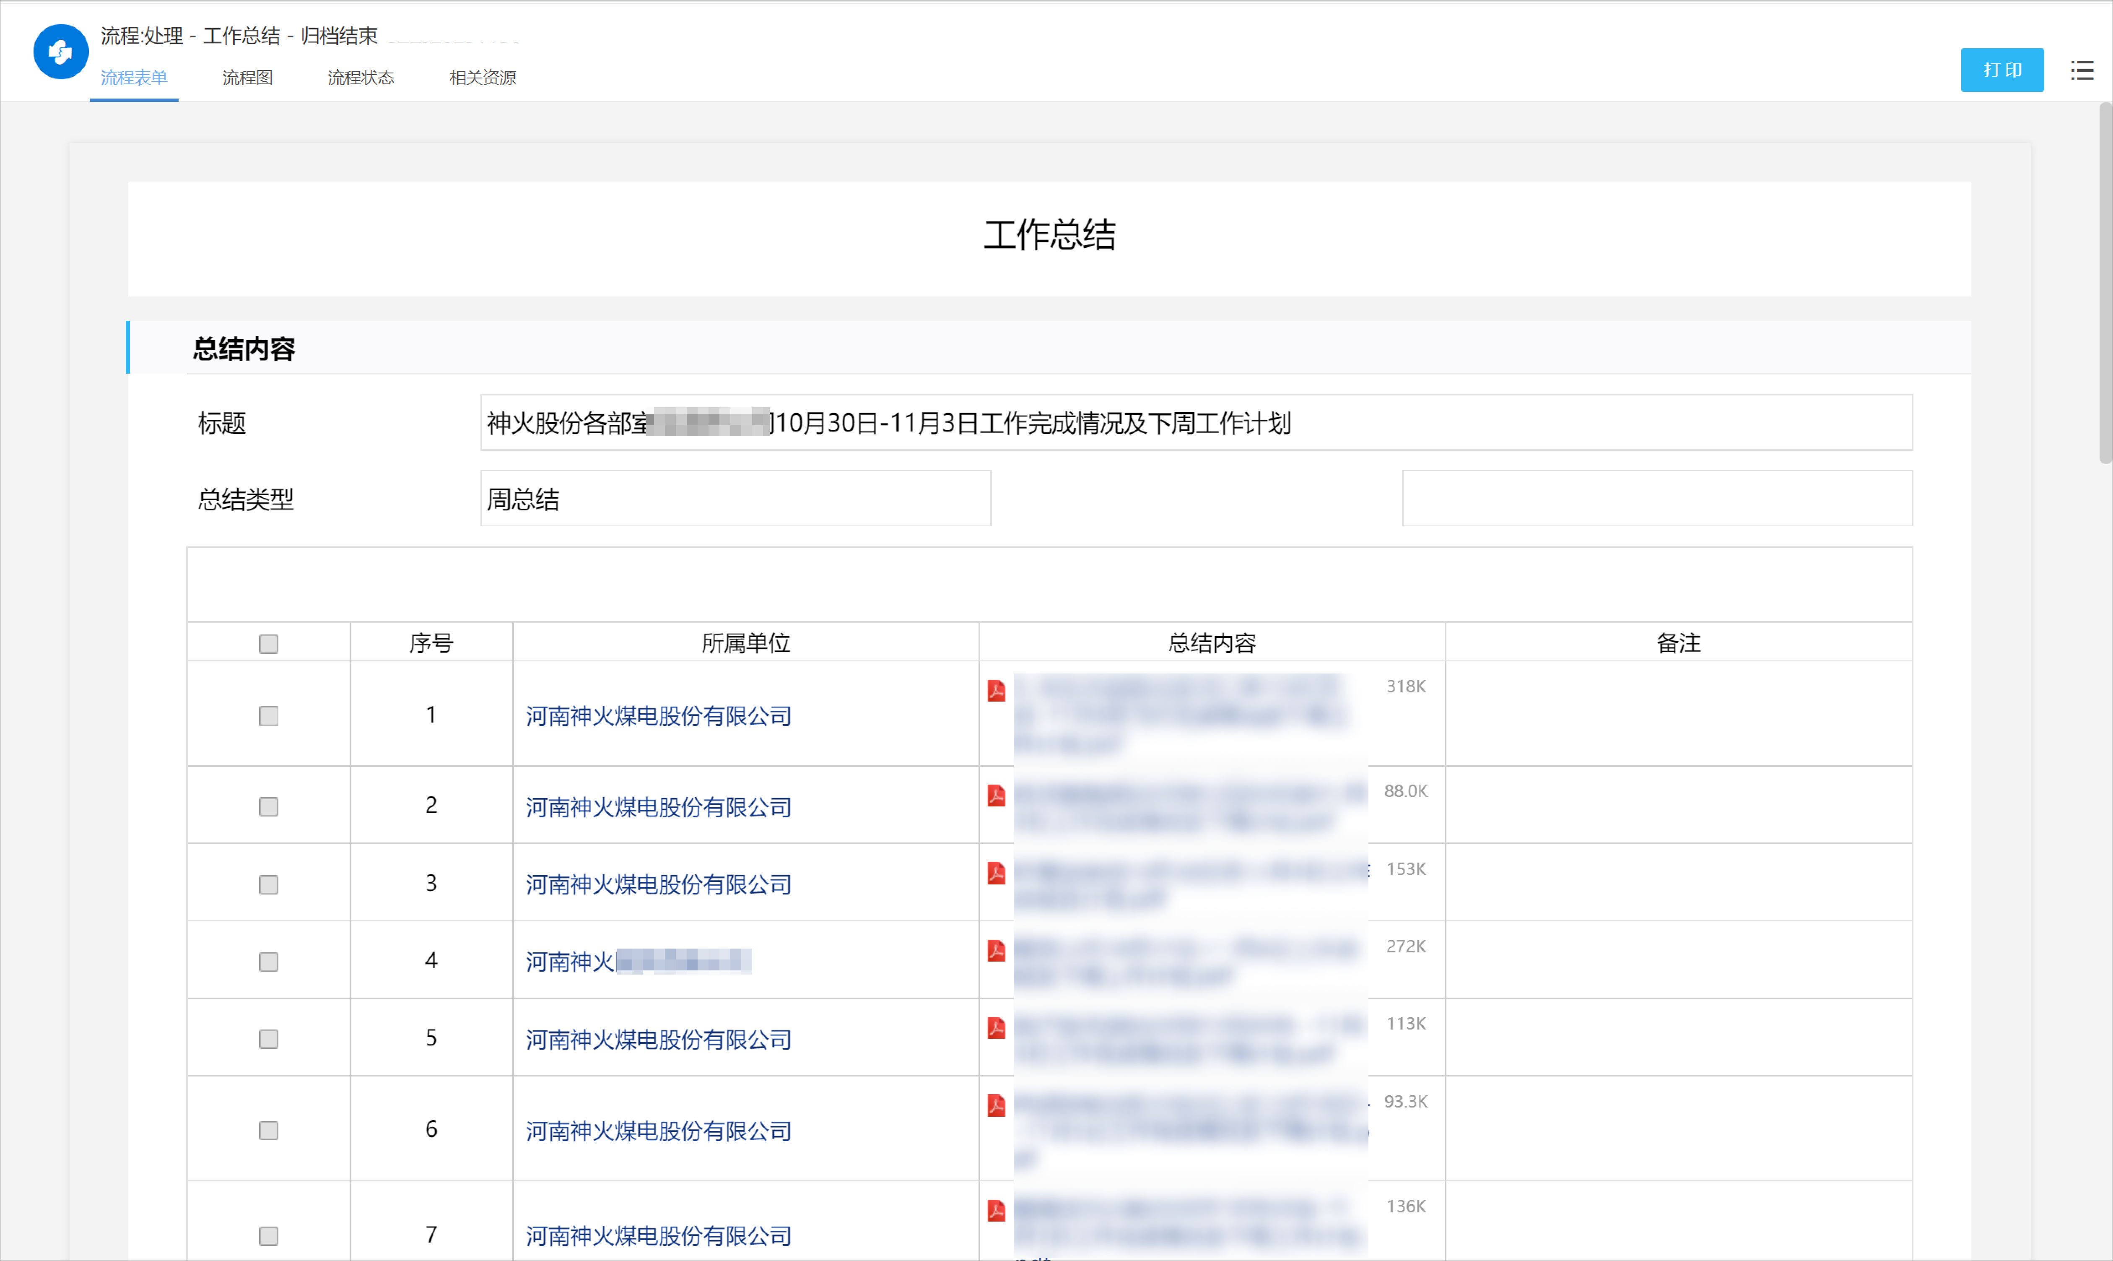Click the 打印 print button
Viewport: 2113px width, 1261px height.
(x=2002, y=70)
